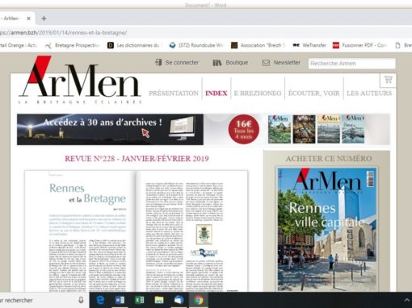The image size is (412, 308).
Task: Launch Microsoft Edge from the taskbar
Action: [100, 300]
